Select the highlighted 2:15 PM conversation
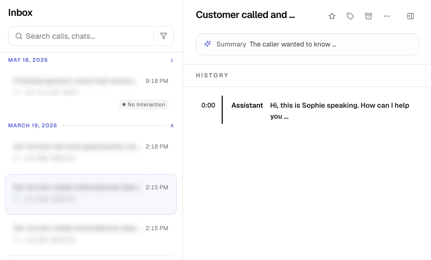Viewport: 431px width, 260px height. [x=91, y=194]
